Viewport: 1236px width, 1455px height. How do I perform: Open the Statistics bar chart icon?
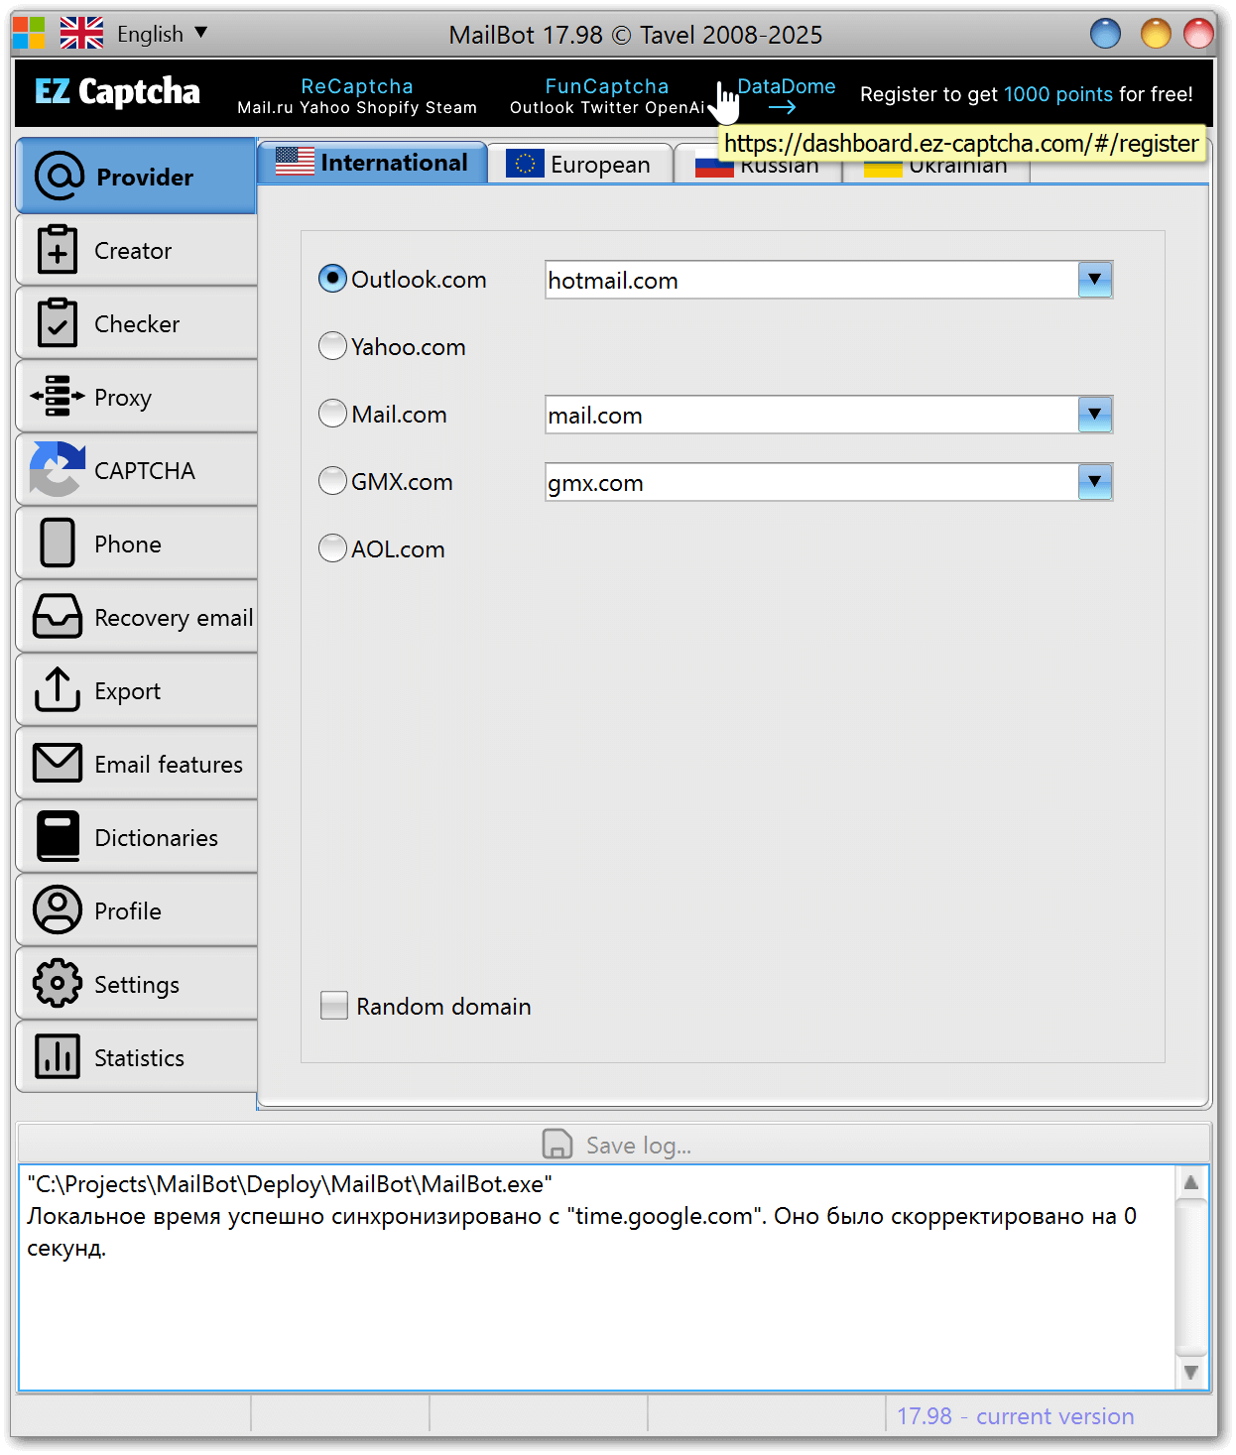click(x=58, y=1057)
